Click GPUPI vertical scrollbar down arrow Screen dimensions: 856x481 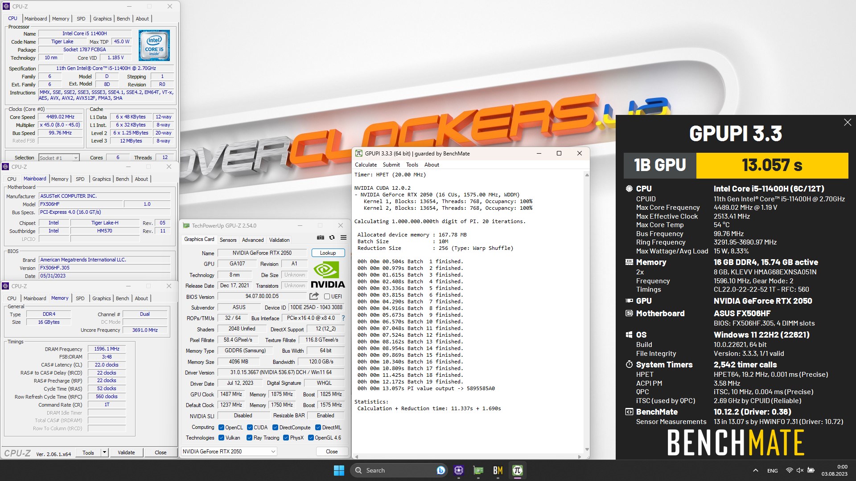coord(587,449)
